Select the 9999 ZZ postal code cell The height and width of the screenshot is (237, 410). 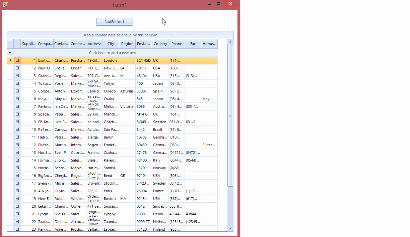click(x=144, y=222)
